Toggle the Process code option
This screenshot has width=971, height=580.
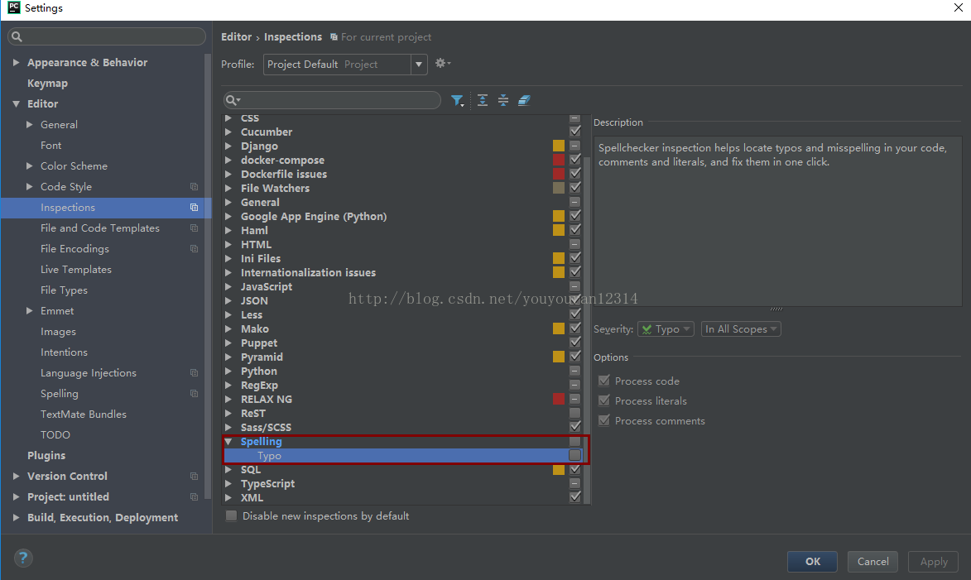click(x=604, y=381)
